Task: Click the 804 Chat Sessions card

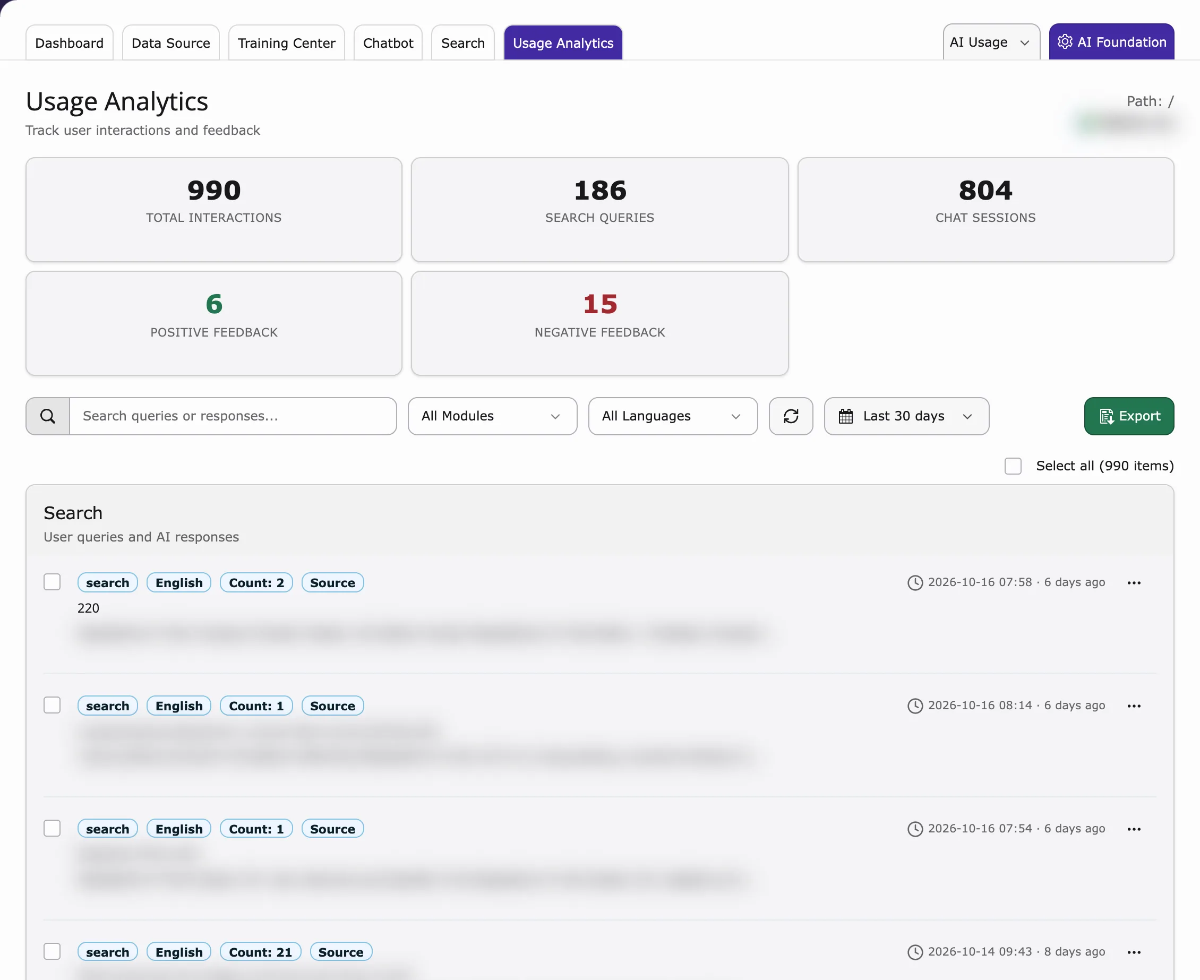Action: [x=985, y=210]
